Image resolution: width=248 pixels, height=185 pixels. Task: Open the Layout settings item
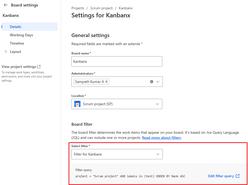[15, 52]
